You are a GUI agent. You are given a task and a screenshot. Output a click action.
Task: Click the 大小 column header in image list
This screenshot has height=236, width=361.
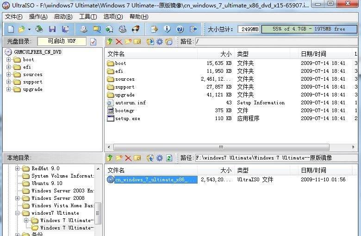pos(216,54)
